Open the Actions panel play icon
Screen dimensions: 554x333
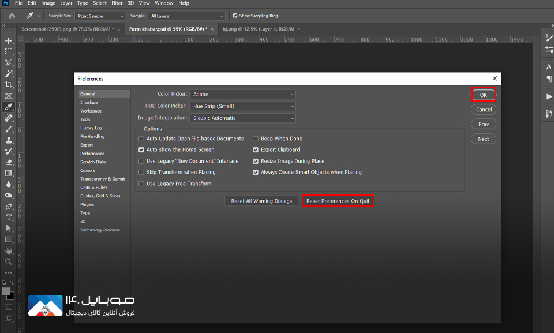pos(549,96)
